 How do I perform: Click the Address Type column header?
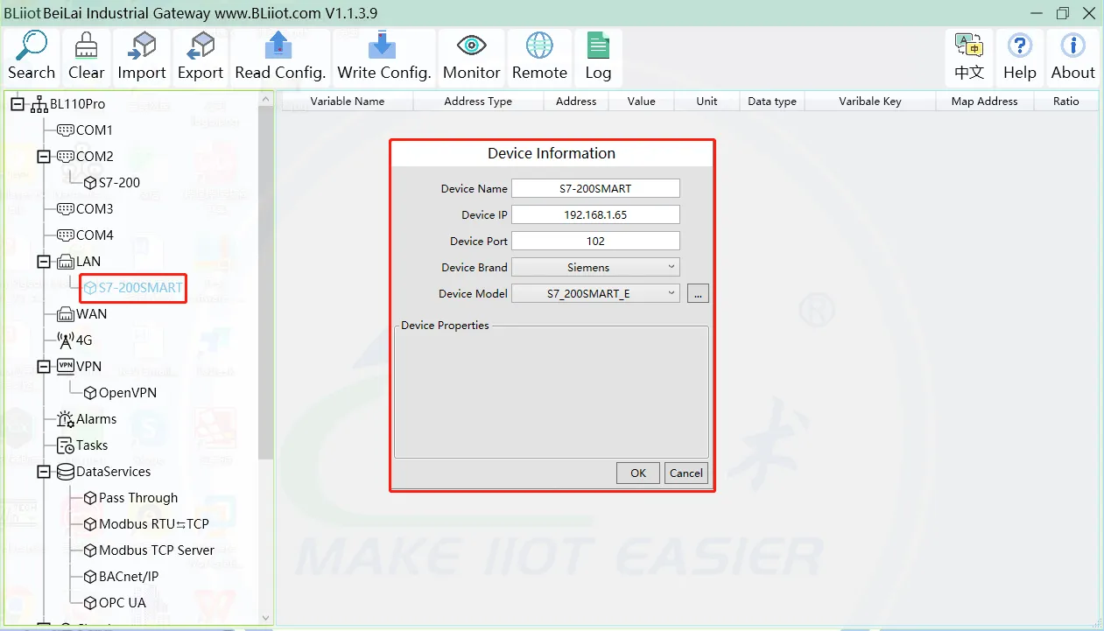pyautogui.click(x=478, y=102)
